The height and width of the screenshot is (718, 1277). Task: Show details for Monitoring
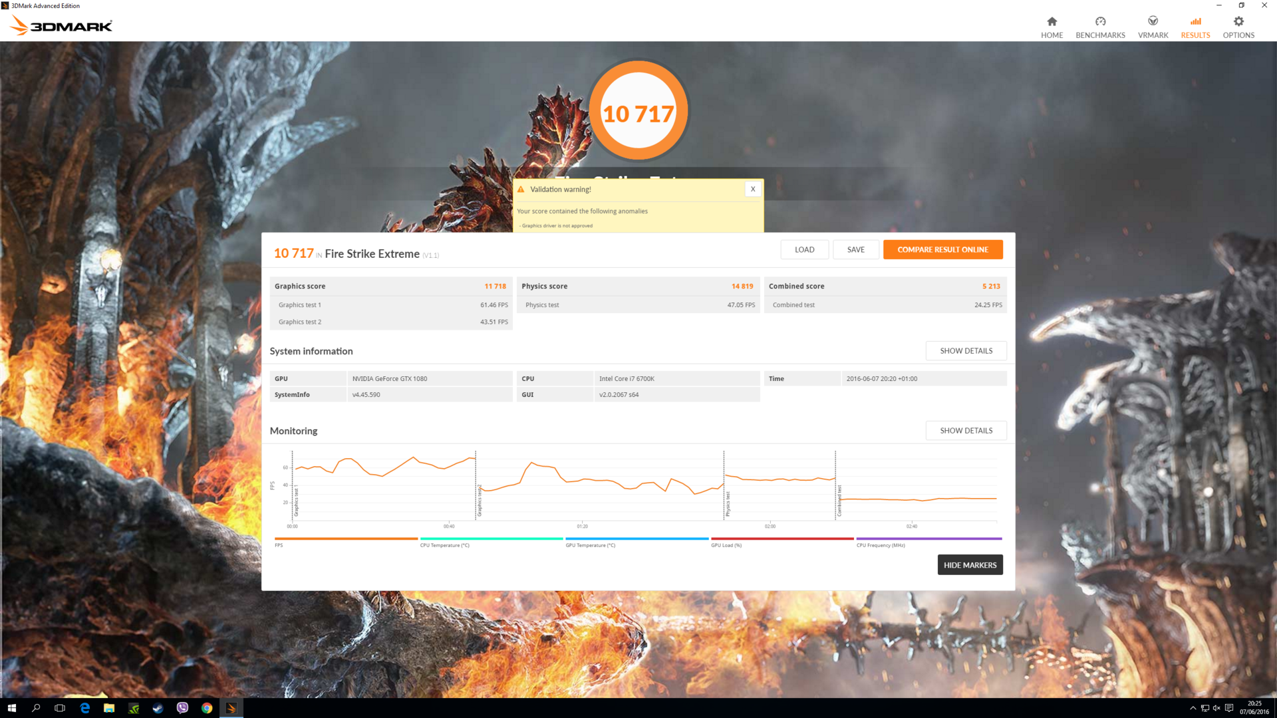point(966,430)
